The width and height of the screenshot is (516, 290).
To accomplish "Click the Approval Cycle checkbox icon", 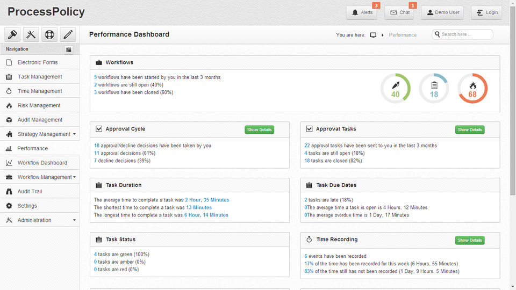I will tap(99, 129).
